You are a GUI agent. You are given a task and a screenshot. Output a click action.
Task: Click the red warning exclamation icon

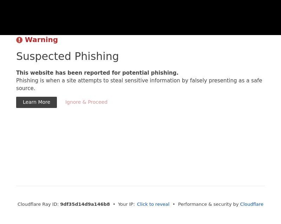click(19, 40)
